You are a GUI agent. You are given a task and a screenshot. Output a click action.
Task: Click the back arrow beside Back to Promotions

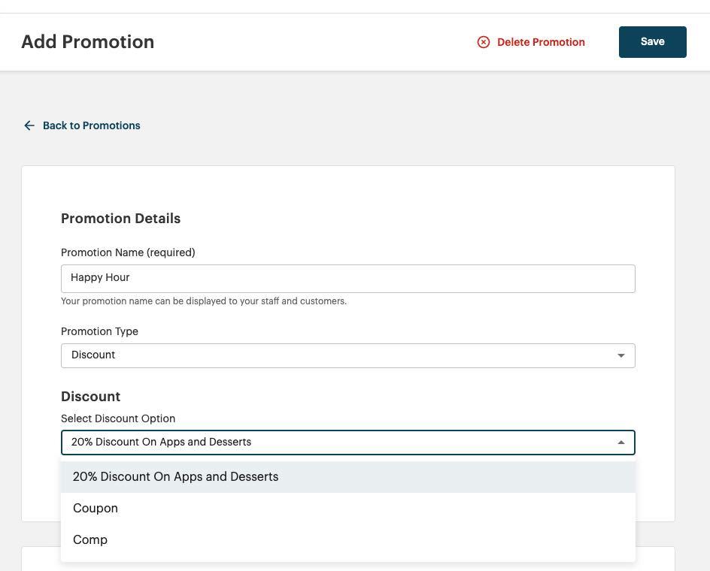[x=29, y=125]
